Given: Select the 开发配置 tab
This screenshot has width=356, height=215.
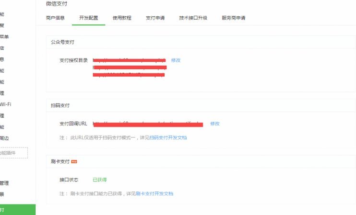Looking at the screenshot, I should (89, 18).
